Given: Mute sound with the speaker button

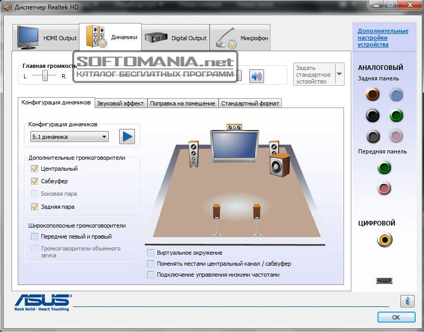Looking at the screenshot, I should pos(256,76).
